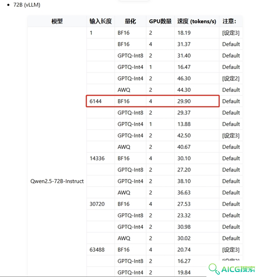
Task: Click the speed value 40.67
Action: pos(184,147)
